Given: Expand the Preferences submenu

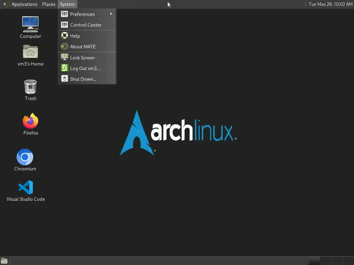Looking at the screenshot, I should pyautogui.click(x=87, y=14).
